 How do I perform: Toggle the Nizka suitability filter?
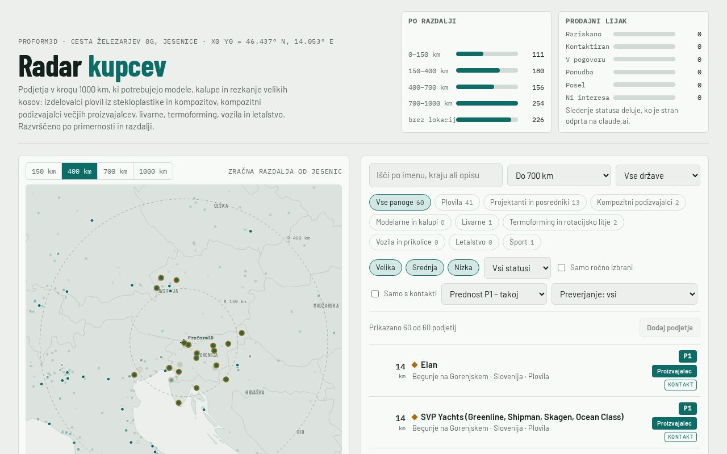coord(463,267)
